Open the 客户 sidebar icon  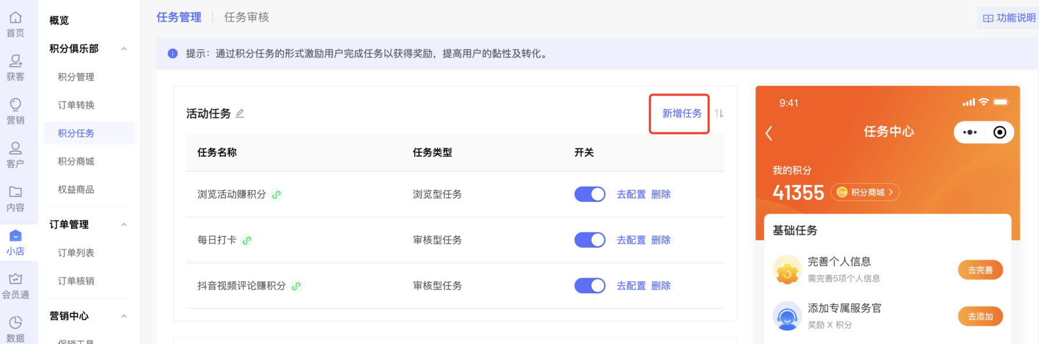pyautogui.click(x=16, y=156)
